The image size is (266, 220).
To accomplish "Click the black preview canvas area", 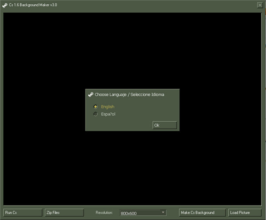I will pos(132,53).
